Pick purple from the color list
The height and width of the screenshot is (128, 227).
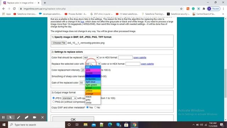[x=93, y=73]
